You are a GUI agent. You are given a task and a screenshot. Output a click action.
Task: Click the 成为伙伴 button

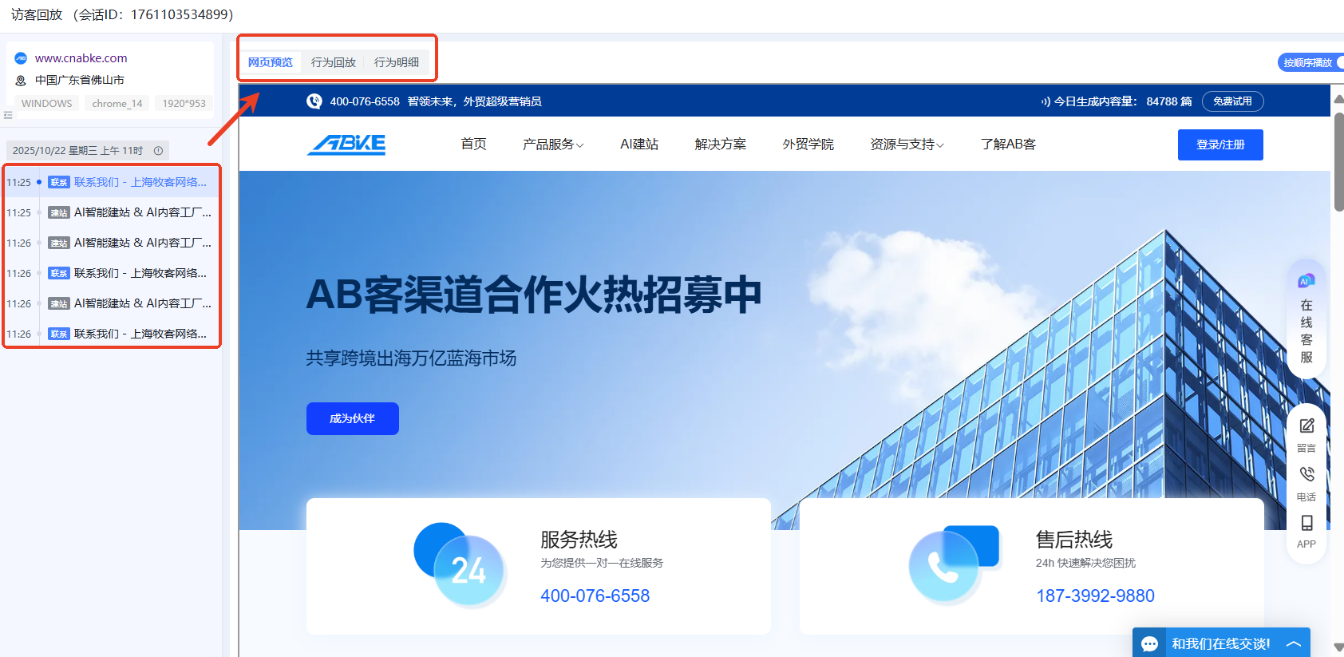click(x=352, y=418)
